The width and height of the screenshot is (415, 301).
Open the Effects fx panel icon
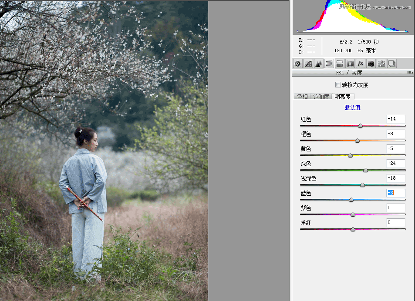[x=361, y=64]
